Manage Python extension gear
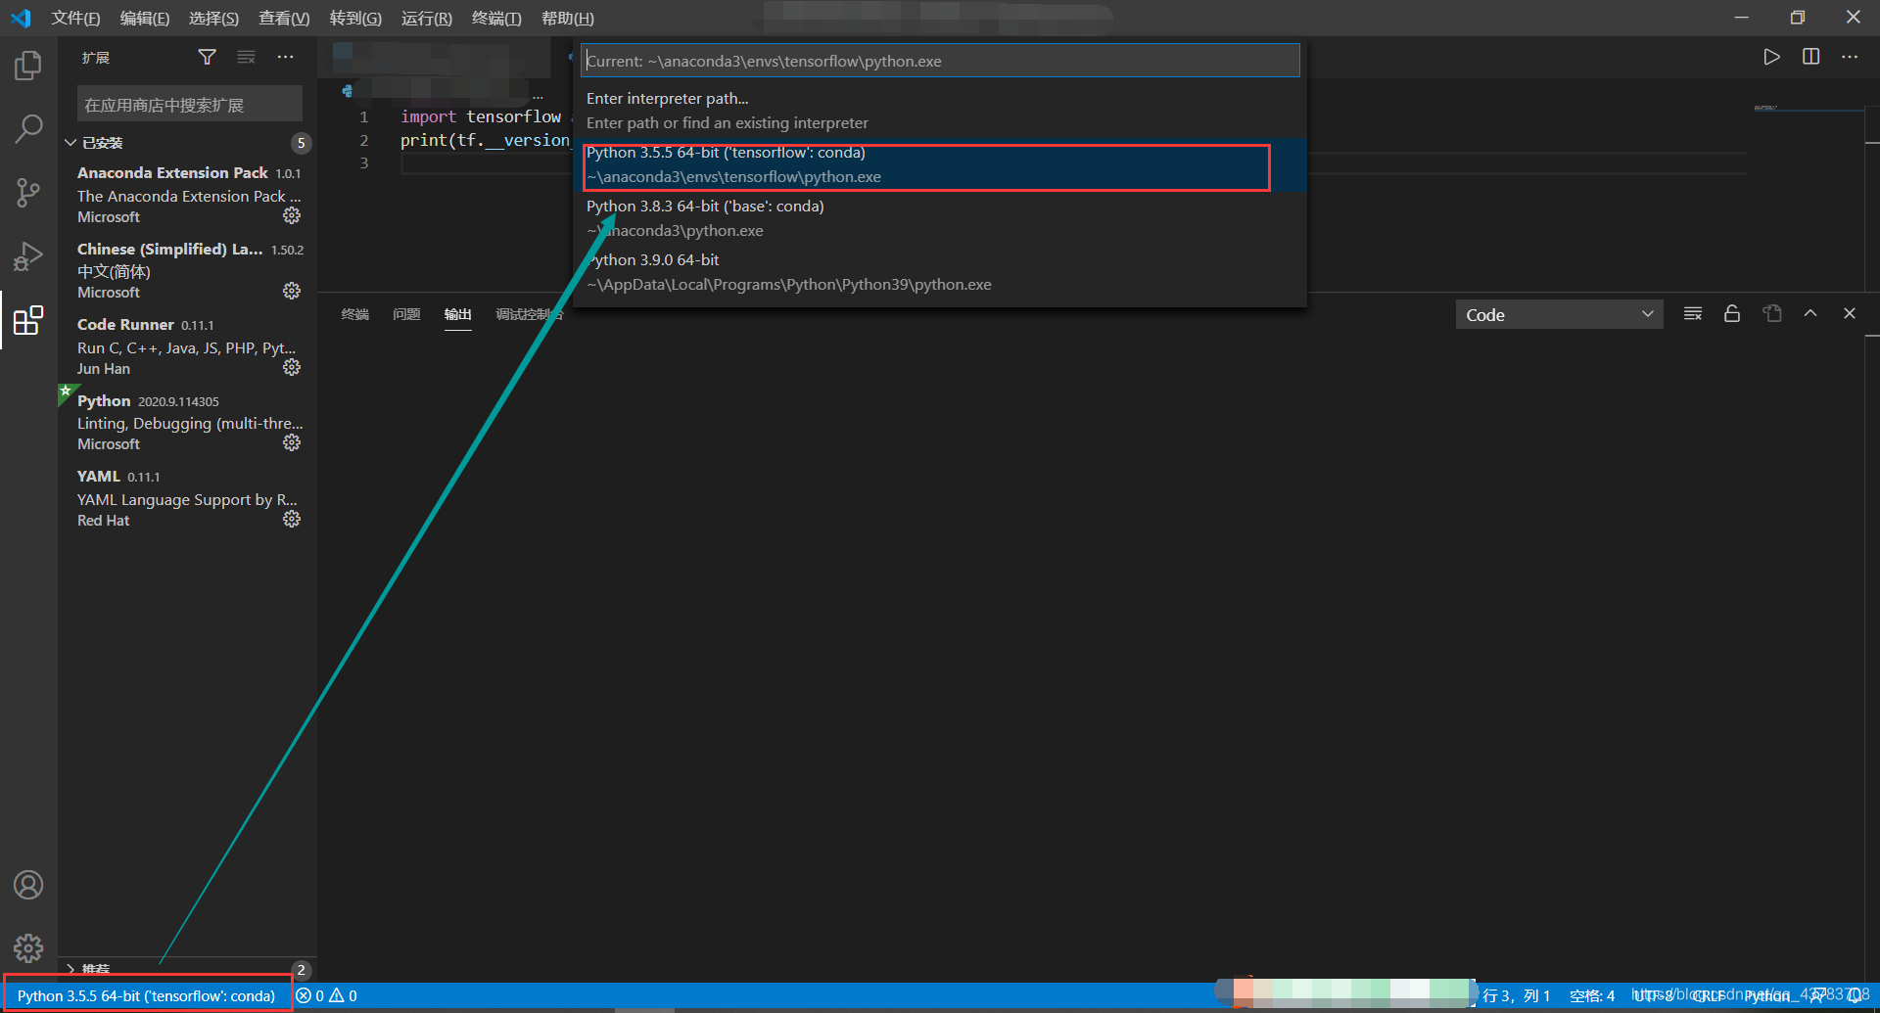This screenshot has height=1013, width=1880. tap(292, 442)
